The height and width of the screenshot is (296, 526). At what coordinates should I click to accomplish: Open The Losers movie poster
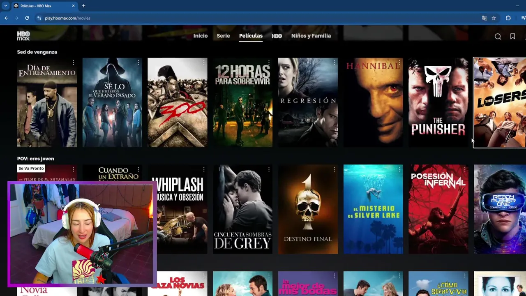(x=500, y=102)
